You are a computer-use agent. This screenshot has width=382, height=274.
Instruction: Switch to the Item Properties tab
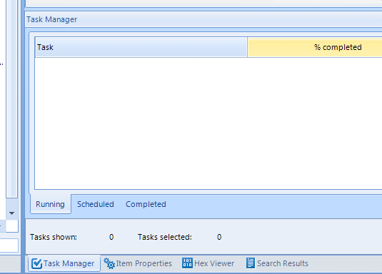click(x=138, y=263)
